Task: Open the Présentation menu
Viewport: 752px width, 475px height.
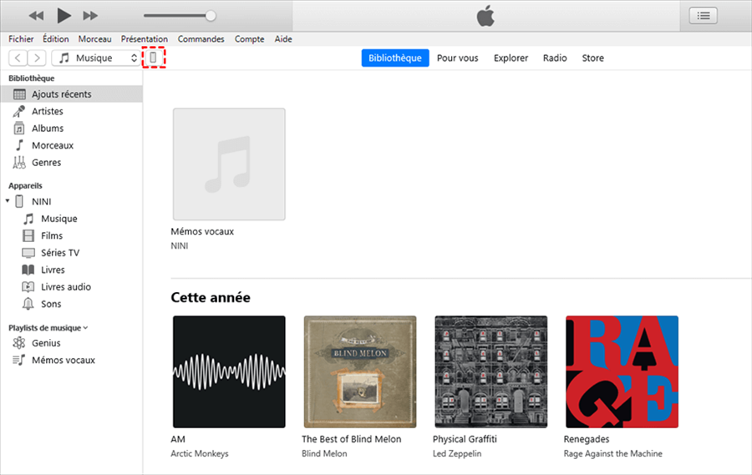Action: [x=144, y=39]
